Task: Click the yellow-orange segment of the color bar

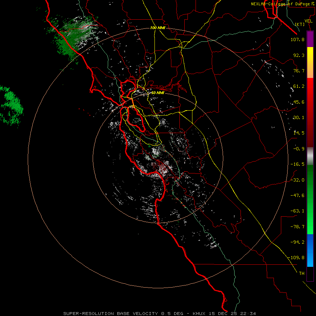Action: click(310, 62)
